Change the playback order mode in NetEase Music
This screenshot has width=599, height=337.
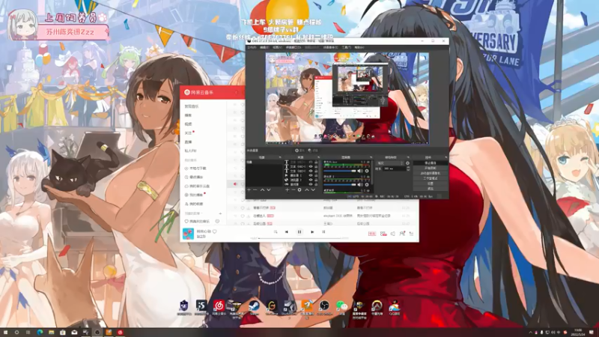pos(276,231)
